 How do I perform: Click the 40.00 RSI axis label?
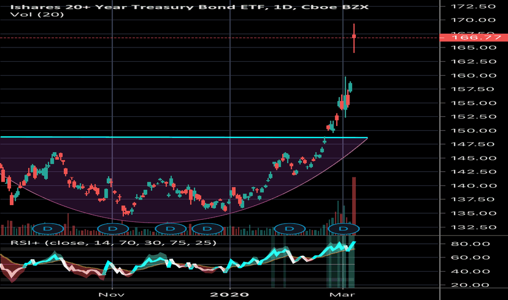[470, 272]
